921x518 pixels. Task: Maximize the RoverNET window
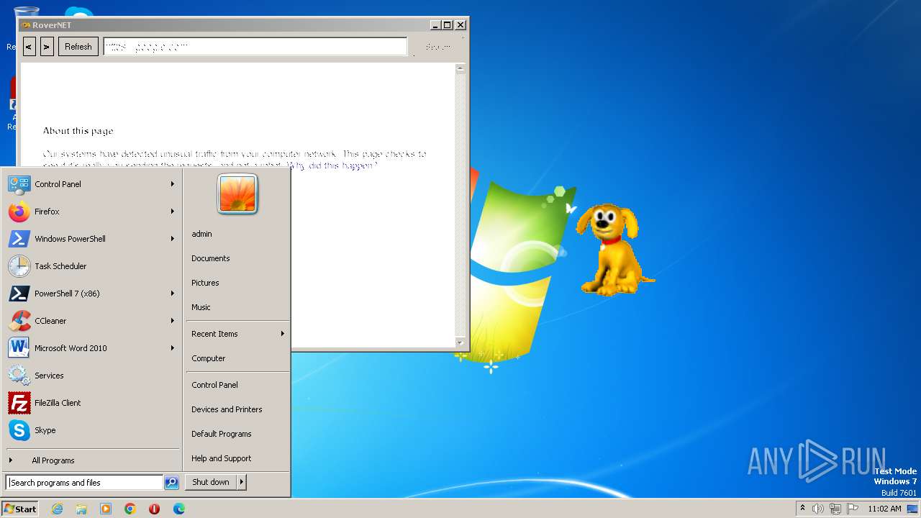coord(448,25)
